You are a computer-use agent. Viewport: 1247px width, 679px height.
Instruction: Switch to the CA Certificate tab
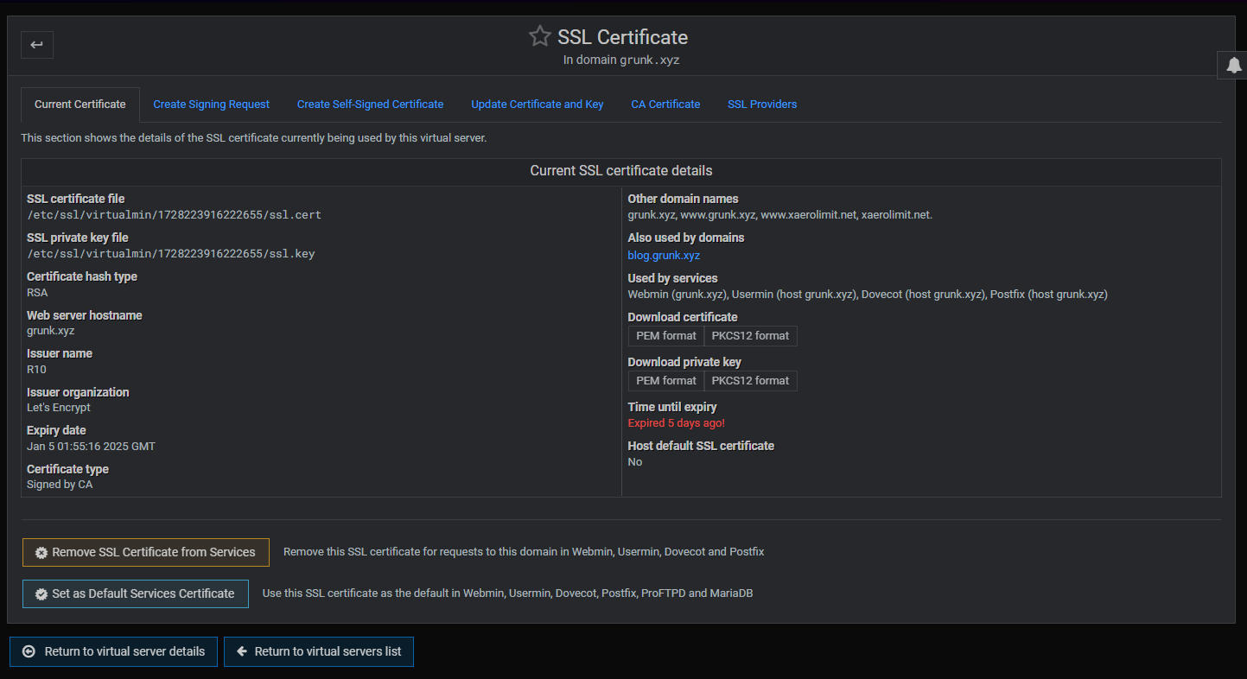tap(665, 105)
